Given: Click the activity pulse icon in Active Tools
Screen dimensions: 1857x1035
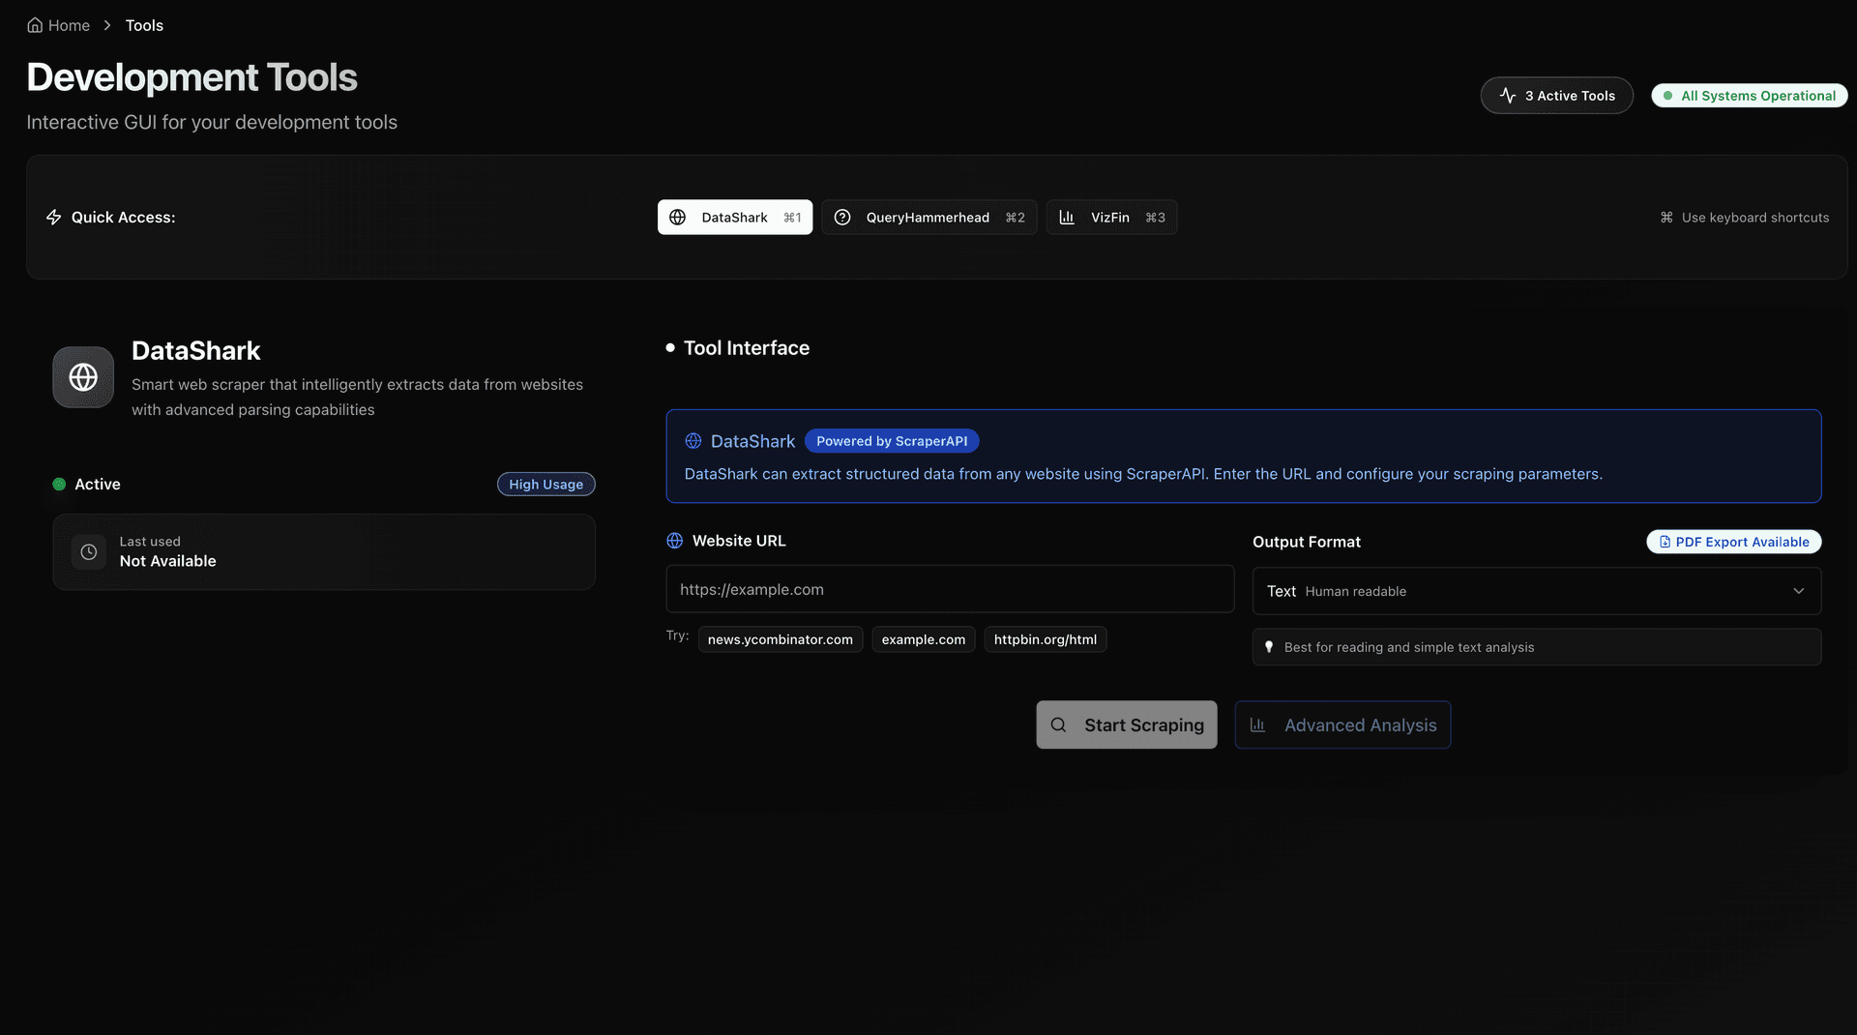Looking at the screenshot, I should 1508,95.
